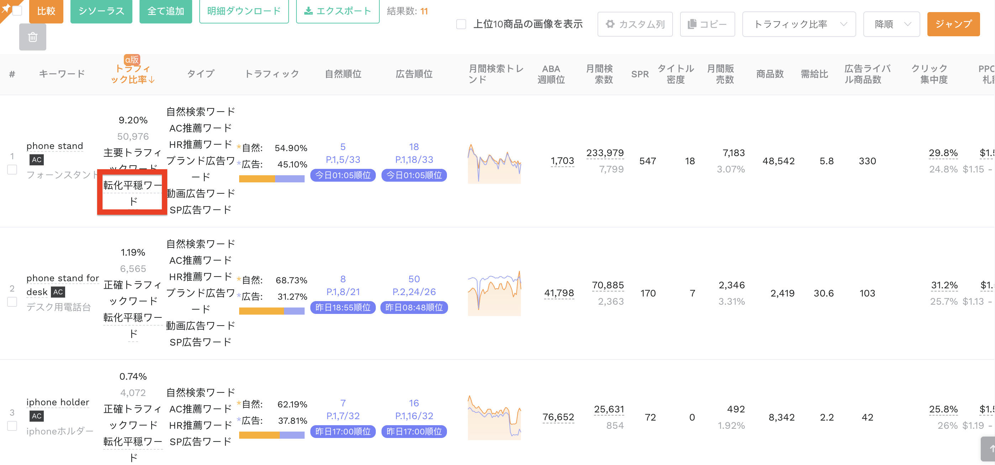The height and width of the screenshot is (465, 995).
Task: Click the 需給比 column header
Action: pyautogui.click(x=814, y=74)
